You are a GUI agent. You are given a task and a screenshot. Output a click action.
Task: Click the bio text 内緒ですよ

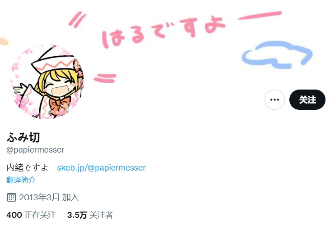tap(28, 167)
